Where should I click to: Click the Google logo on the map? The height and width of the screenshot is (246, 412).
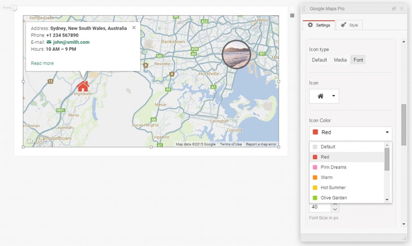click(x=36, y=141)
